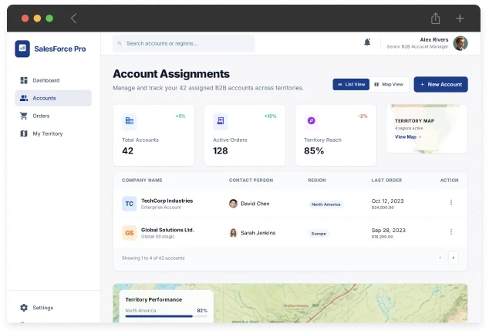Open Alex Rivers profile avatar

pos(460,43)
